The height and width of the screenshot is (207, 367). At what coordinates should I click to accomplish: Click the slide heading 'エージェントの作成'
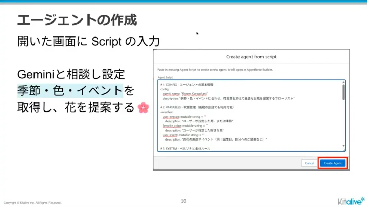click(x=77, y=20)
